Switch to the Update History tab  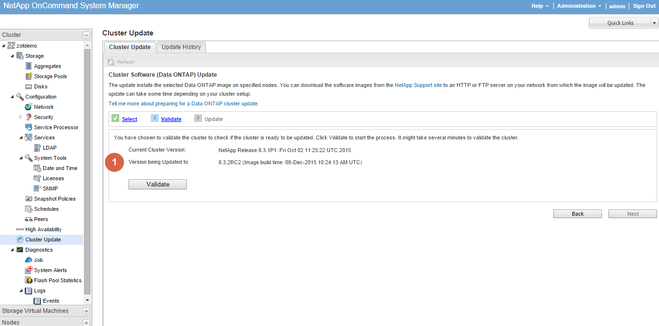[181, 47]
